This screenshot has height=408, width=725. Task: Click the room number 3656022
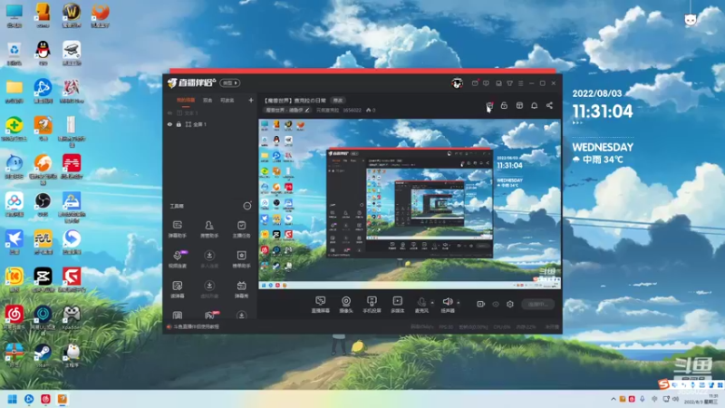tap(353, 110)
